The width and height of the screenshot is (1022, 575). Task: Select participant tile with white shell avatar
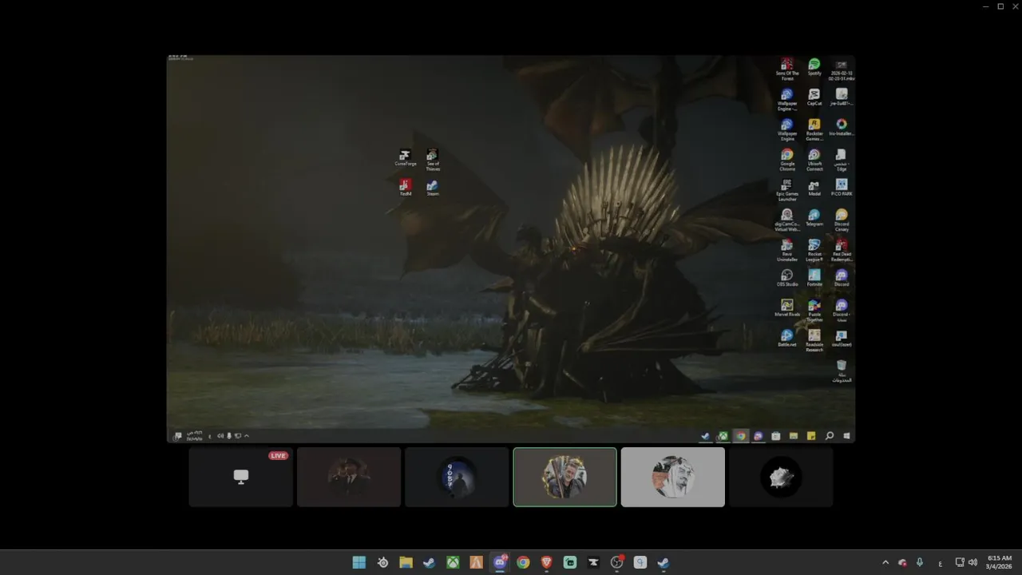781,477
